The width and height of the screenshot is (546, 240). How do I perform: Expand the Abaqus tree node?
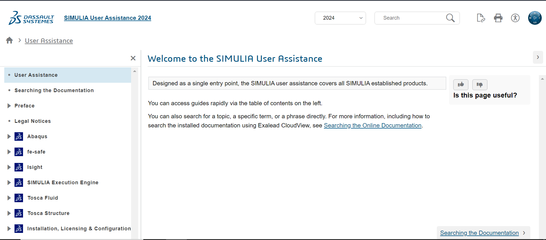pyautogui.click(x=9, y=136)
